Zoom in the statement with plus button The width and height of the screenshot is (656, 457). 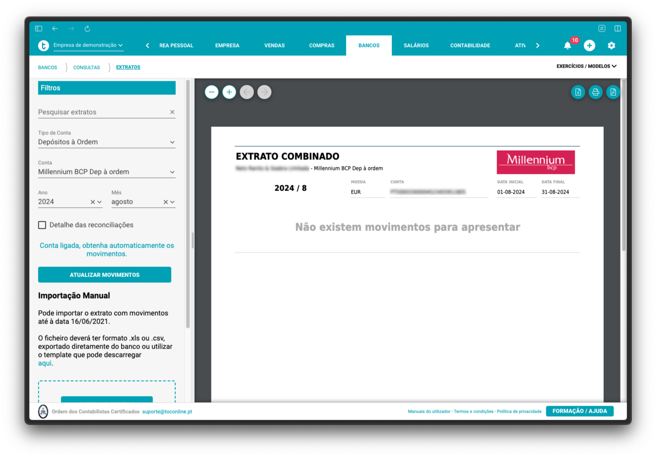click(229, 92)
